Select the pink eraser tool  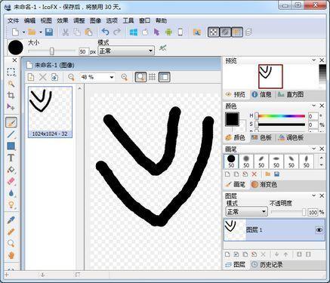coord(11,181)
